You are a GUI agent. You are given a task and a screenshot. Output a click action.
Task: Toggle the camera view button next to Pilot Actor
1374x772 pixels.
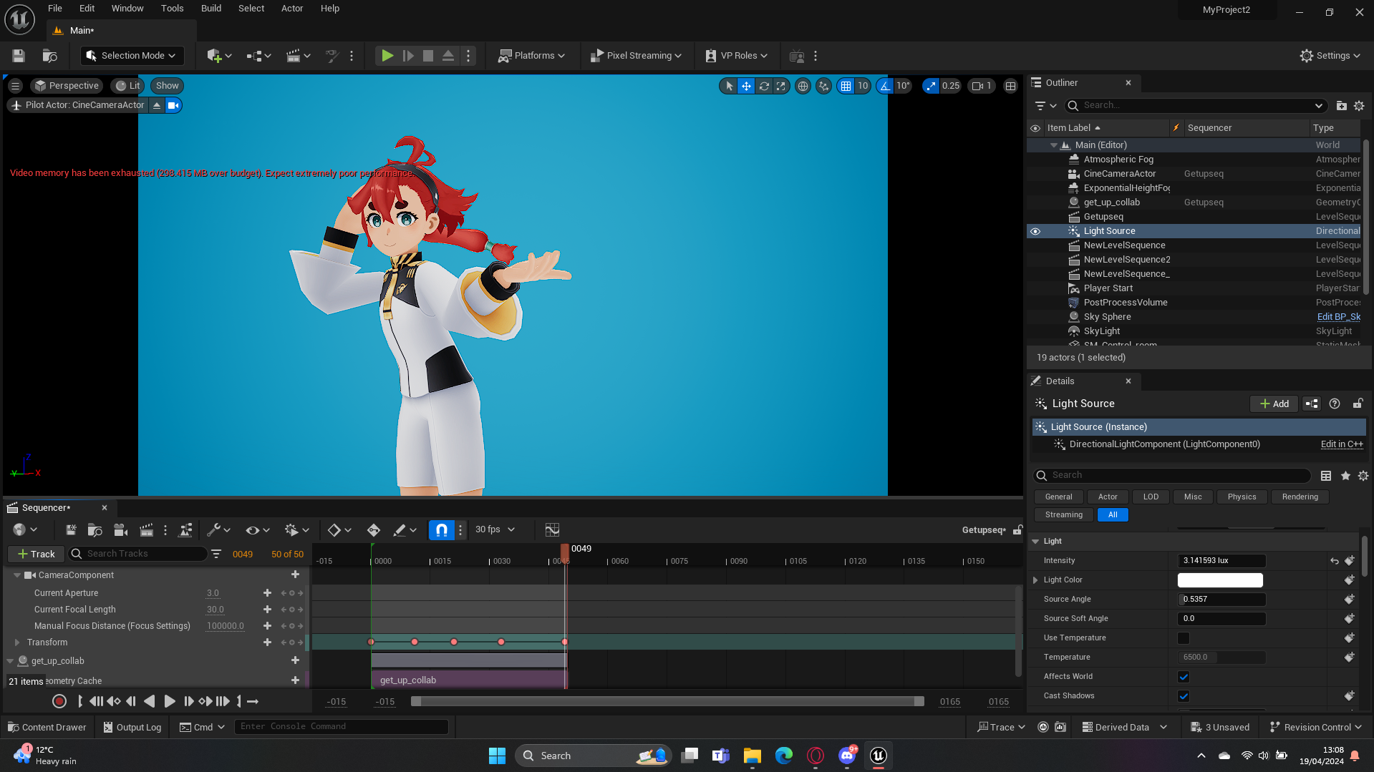click(173, 105)
